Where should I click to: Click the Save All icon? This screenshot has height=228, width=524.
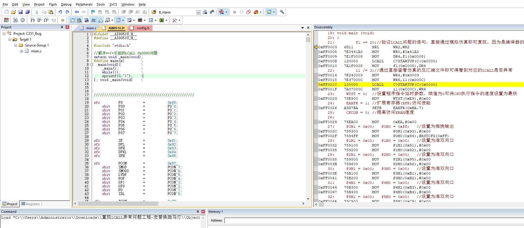point(28,12)
